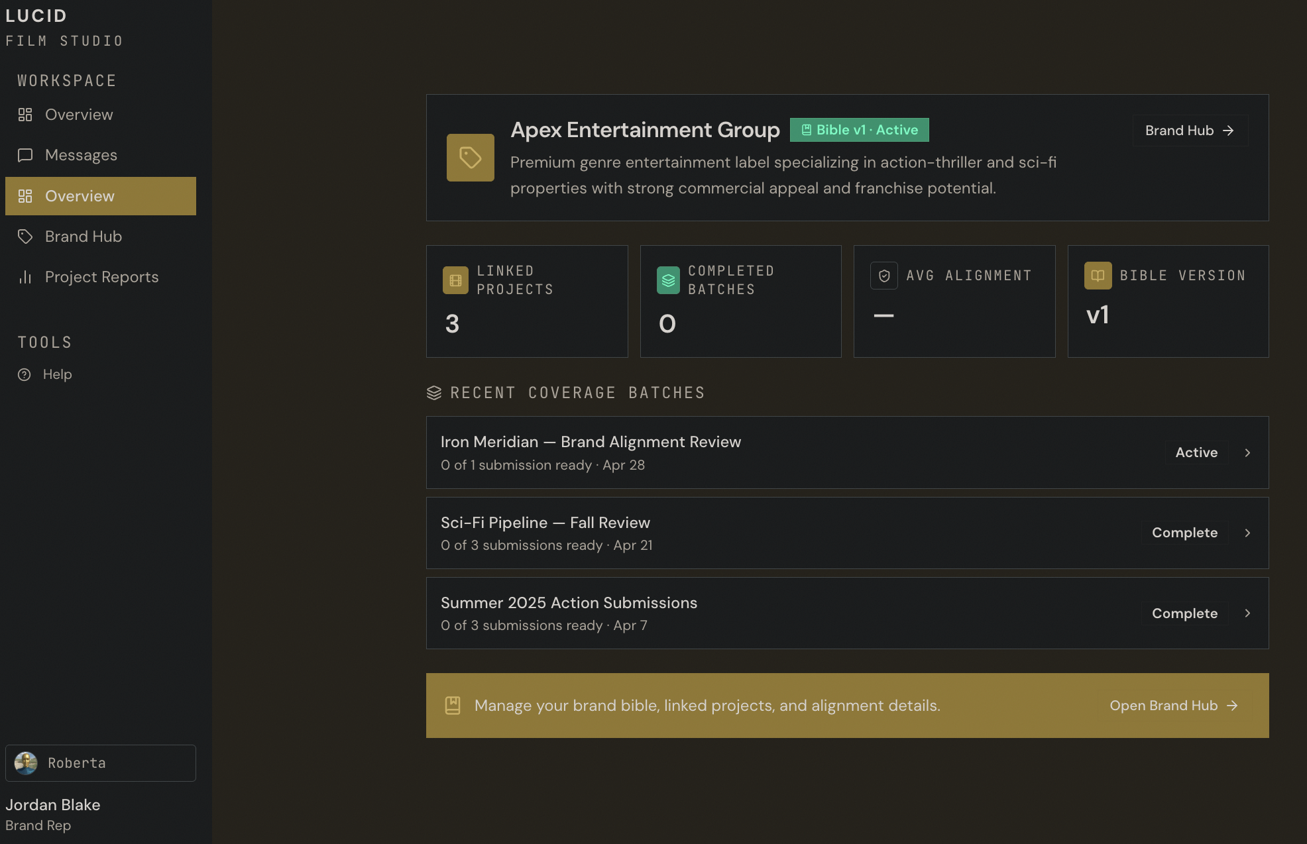Screen dimensions: 1307x844
Task: Open Help under Tools
Action: (x=101, y=374)
